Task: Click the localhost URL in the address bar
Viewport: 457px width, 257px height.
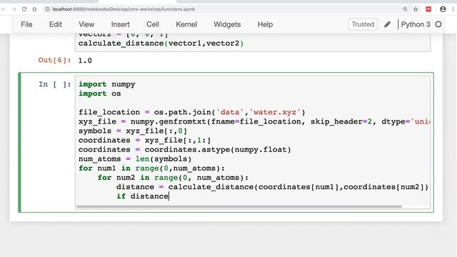Action: (124, 9)
